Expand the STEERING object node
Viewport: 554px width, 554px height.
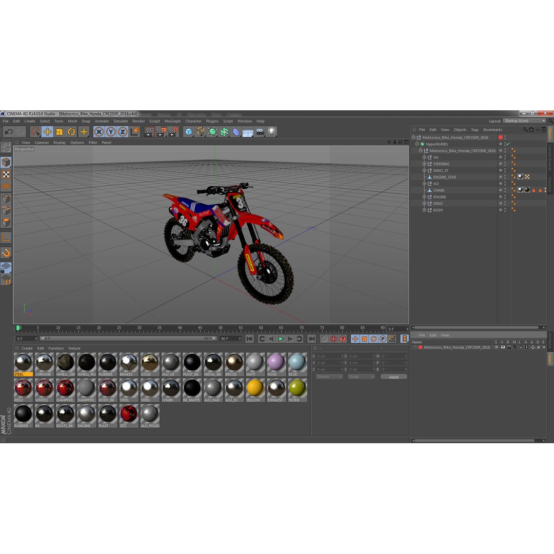[424, 164]
